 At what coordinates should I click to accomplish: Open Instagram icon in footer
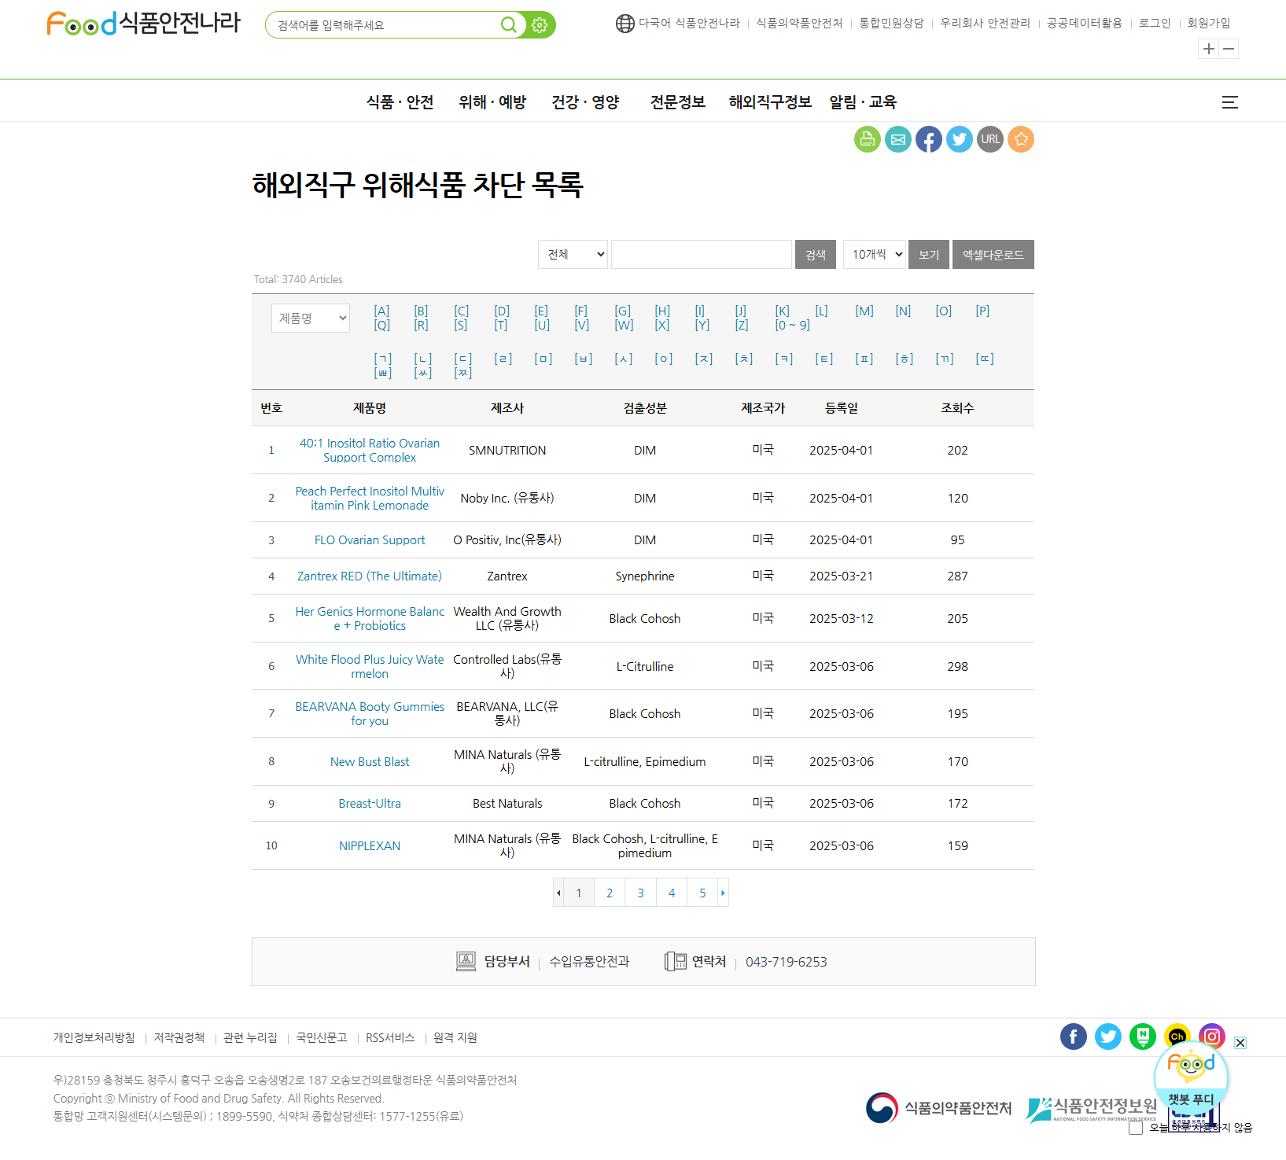click(1211, 1037)
